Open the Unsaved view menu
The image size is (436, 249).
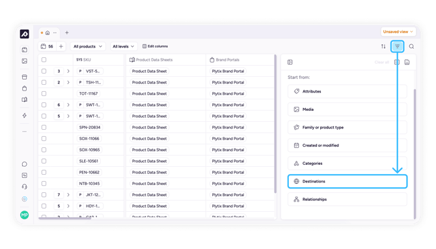[398, 32]
